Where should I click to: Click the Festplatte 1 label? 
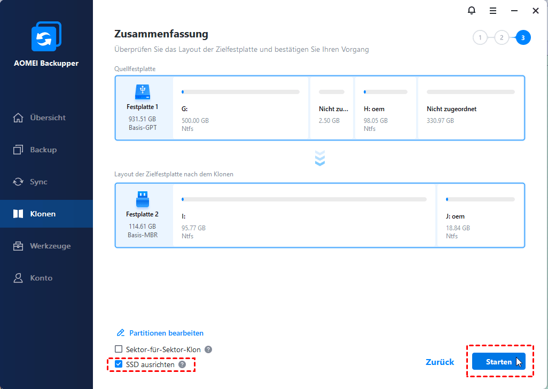tap(142, 107)
